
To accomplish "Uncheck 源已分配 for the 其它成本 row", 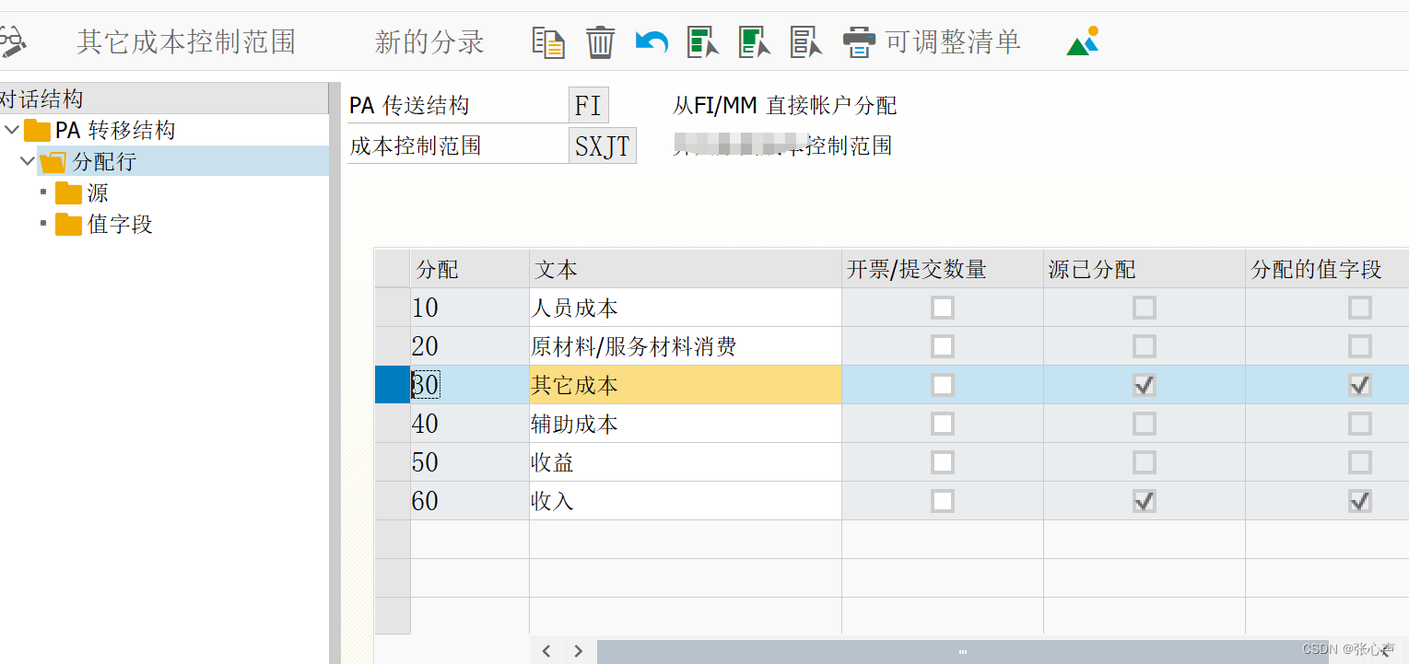I will click(x=1144, y=385).
